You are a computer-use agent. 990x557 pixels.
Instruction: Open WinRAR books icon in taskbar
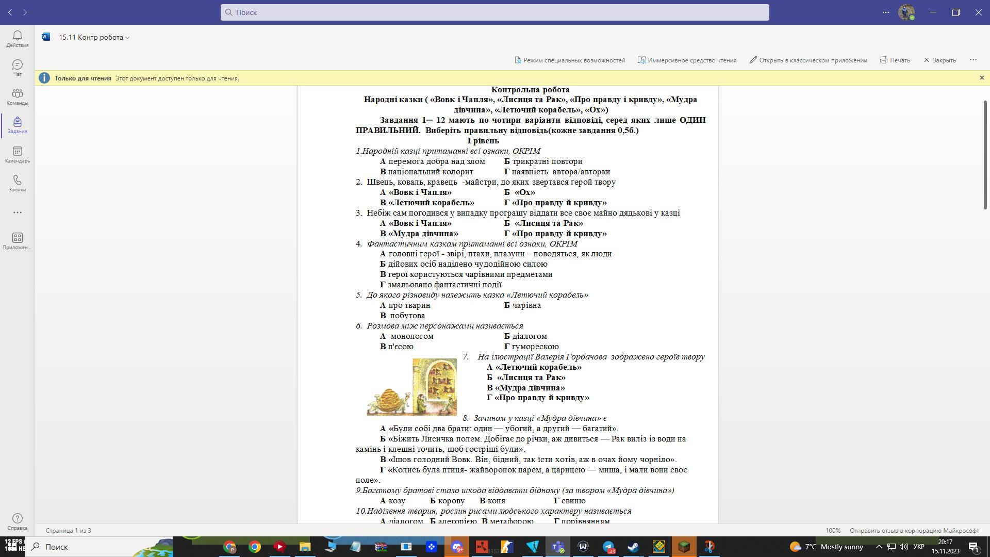click(381, 547)
